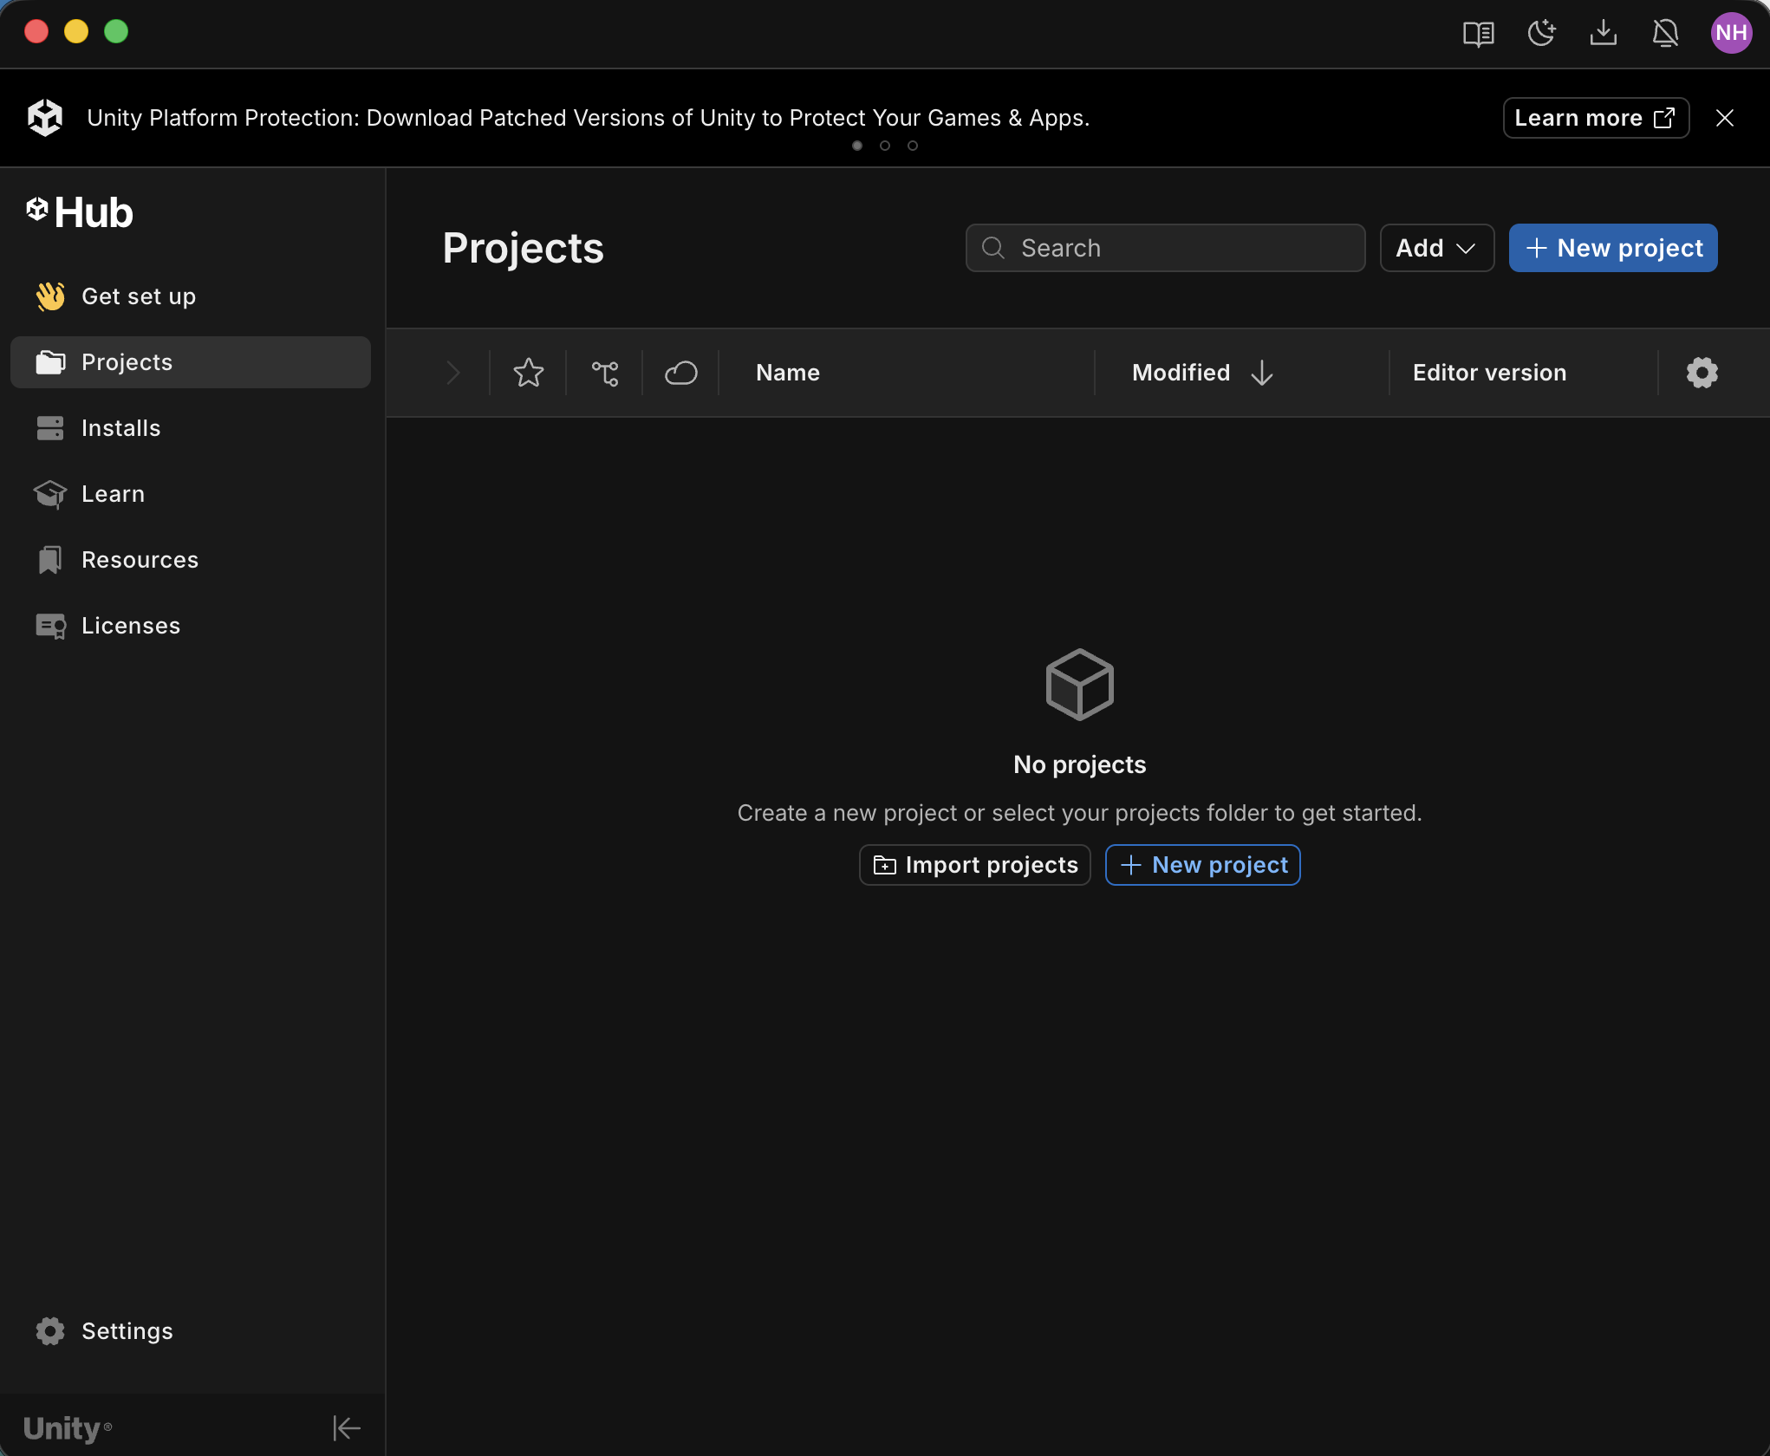Click the project Search field
The width and height of the screenshot is (1770, 1456).
click(x=1165, y=248)
